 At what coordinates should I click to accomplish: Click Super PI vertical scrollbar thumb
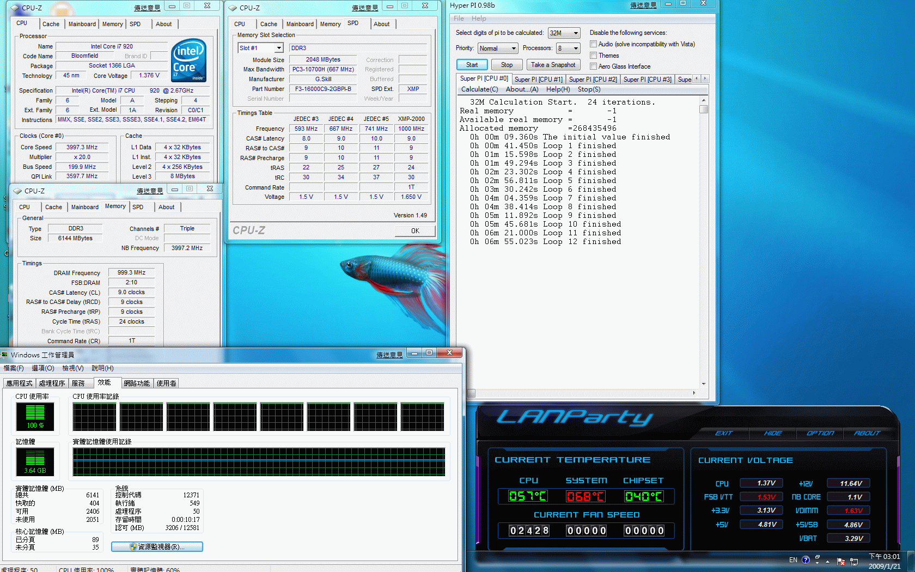[704, 109]
